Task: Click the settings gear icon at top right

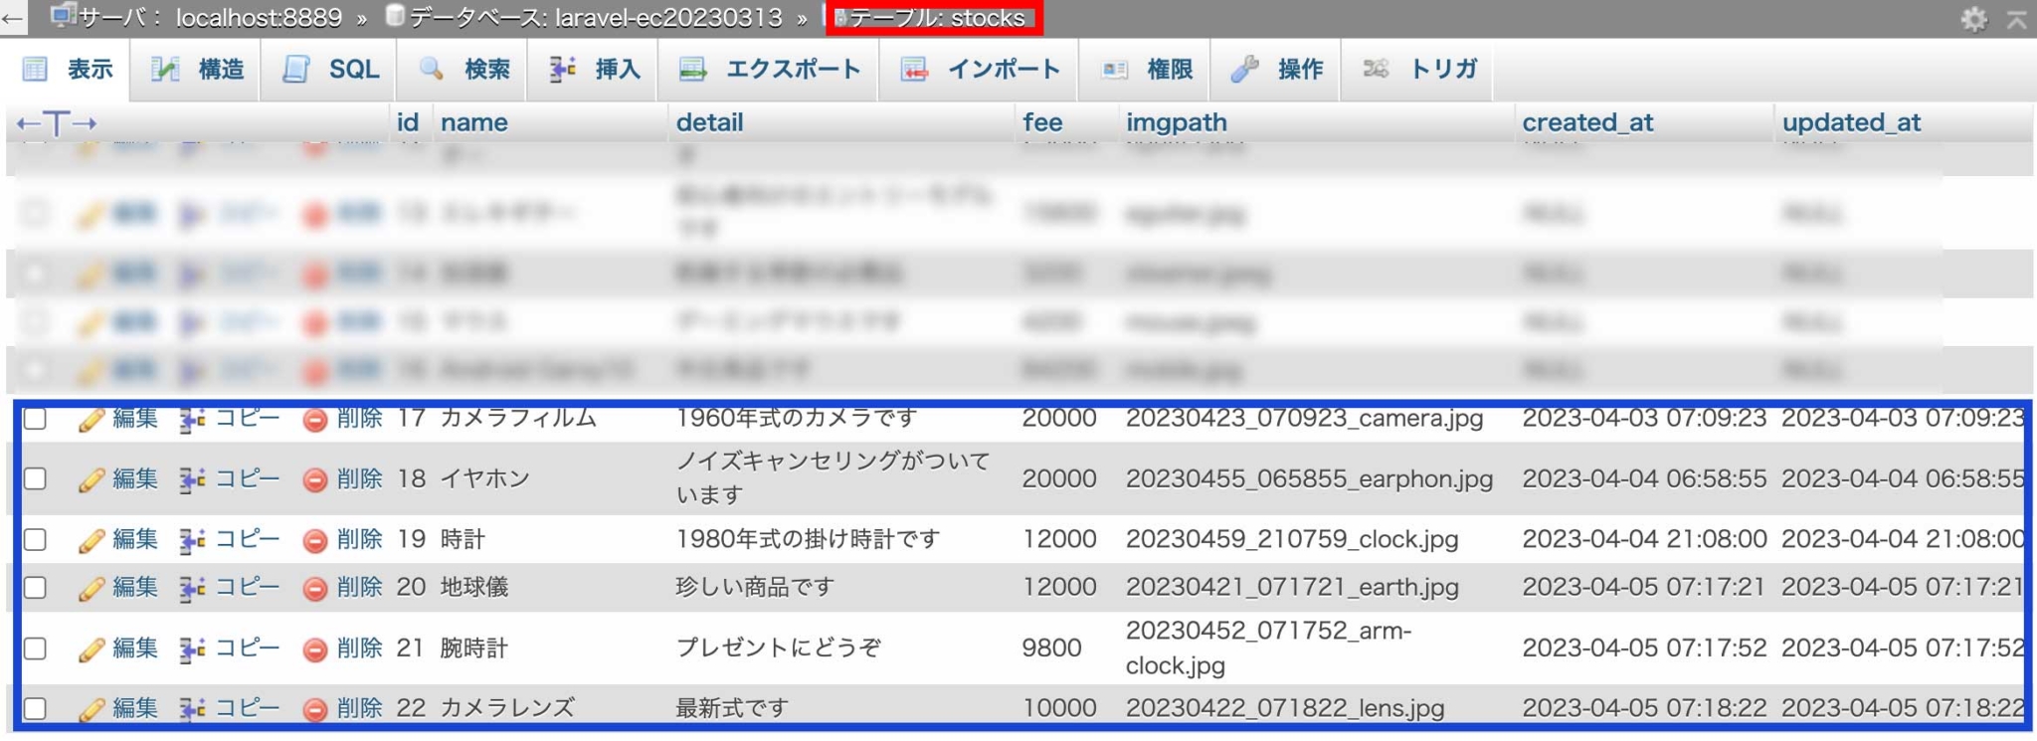Action: pyautogui.click(x=1973, y=19)
